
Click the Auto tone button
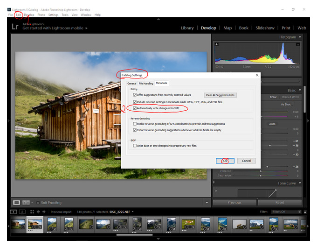(x=272, y=124)
